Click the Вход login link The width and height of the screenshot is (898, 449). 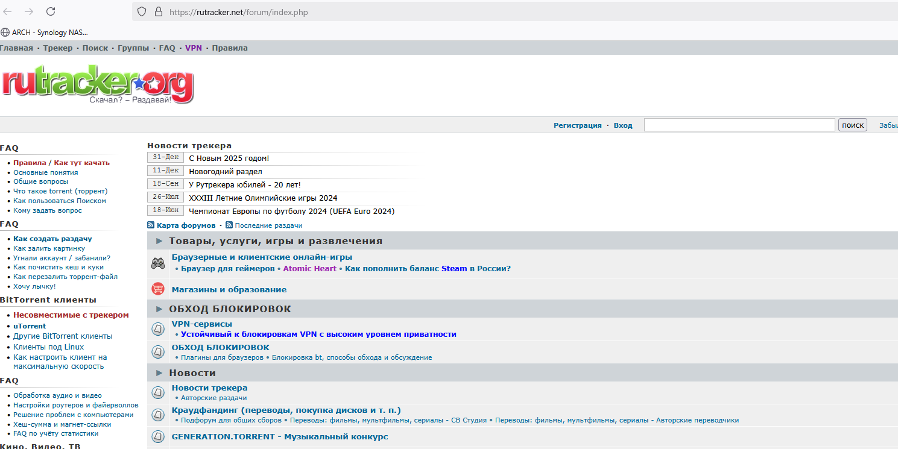tap(623, 125)
